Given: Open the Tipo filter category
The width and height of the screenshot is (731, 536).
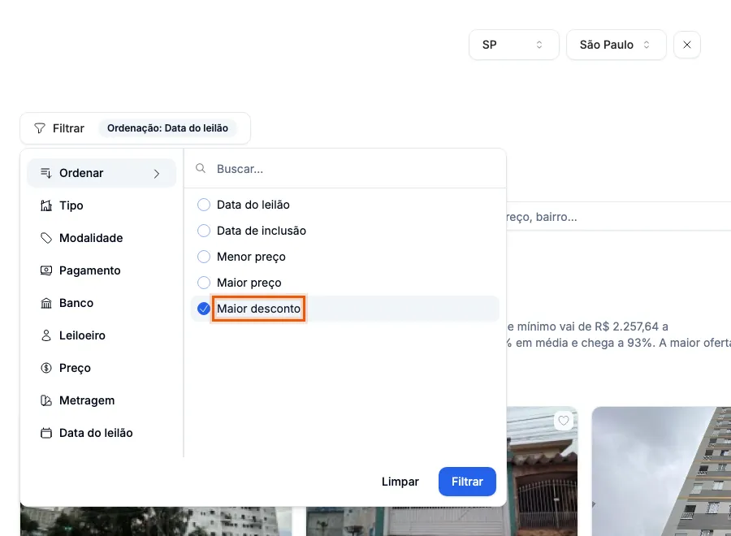Looking at the screenshot, I should [102, 205].
